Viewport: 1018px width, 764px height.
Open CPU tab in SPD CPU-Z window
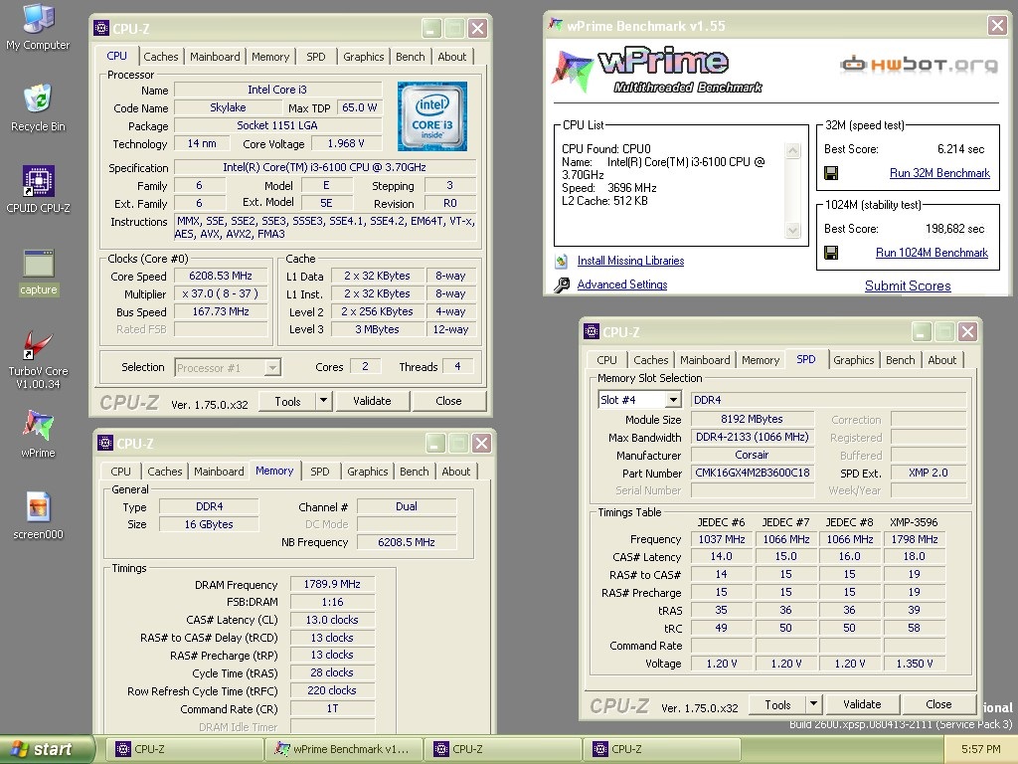point(606,360)
